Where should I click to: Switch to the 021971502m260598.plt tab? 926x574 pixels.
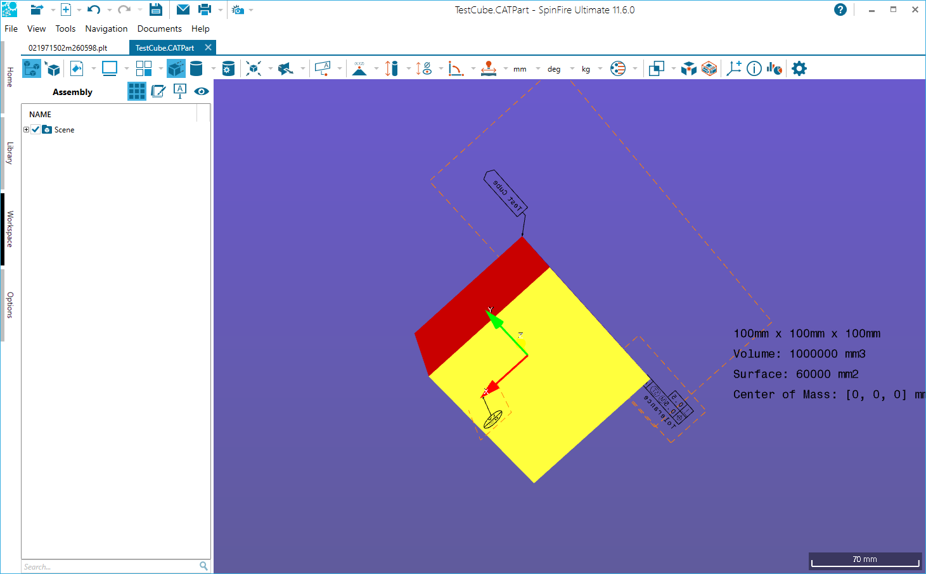68,48
